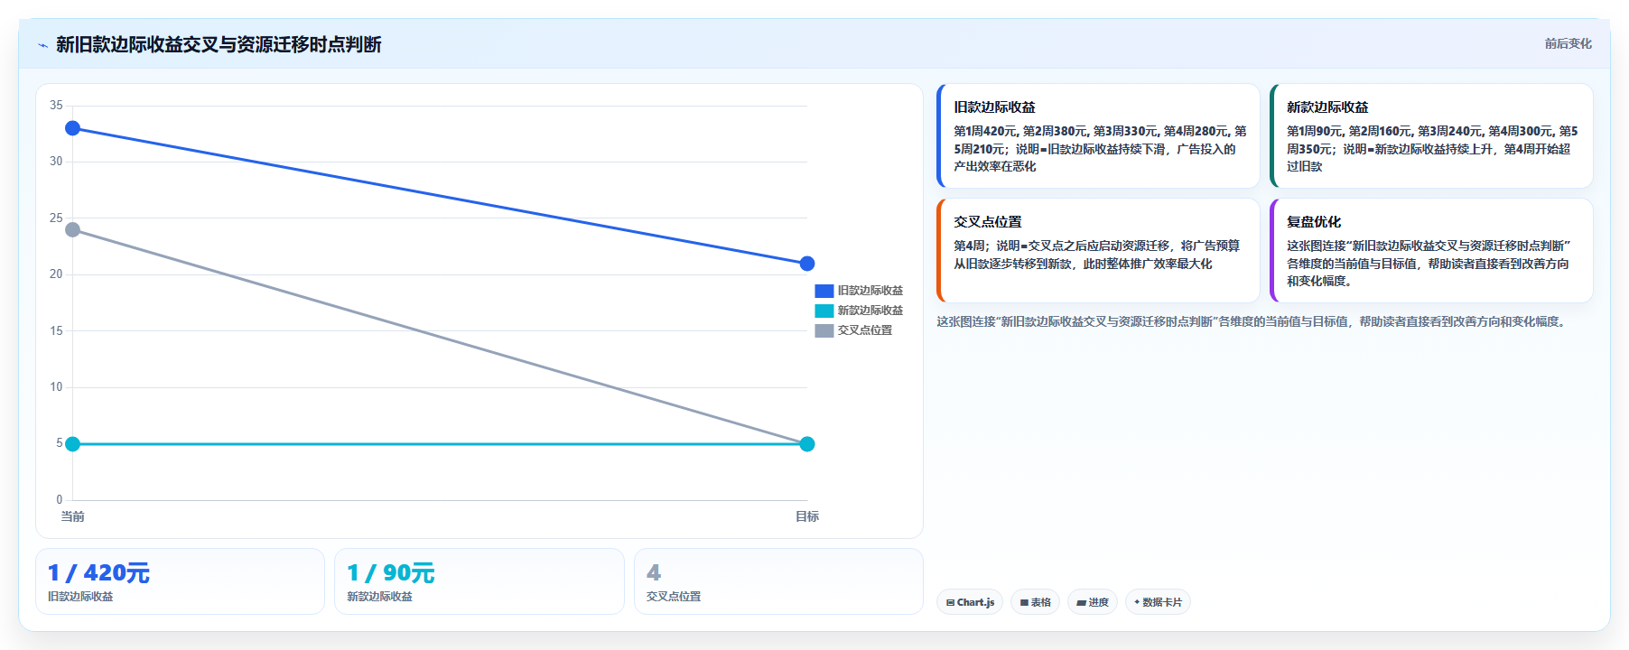
Task: Toggle the cyan 新款边际收益 legend swatch
Action: pos(824,311)
